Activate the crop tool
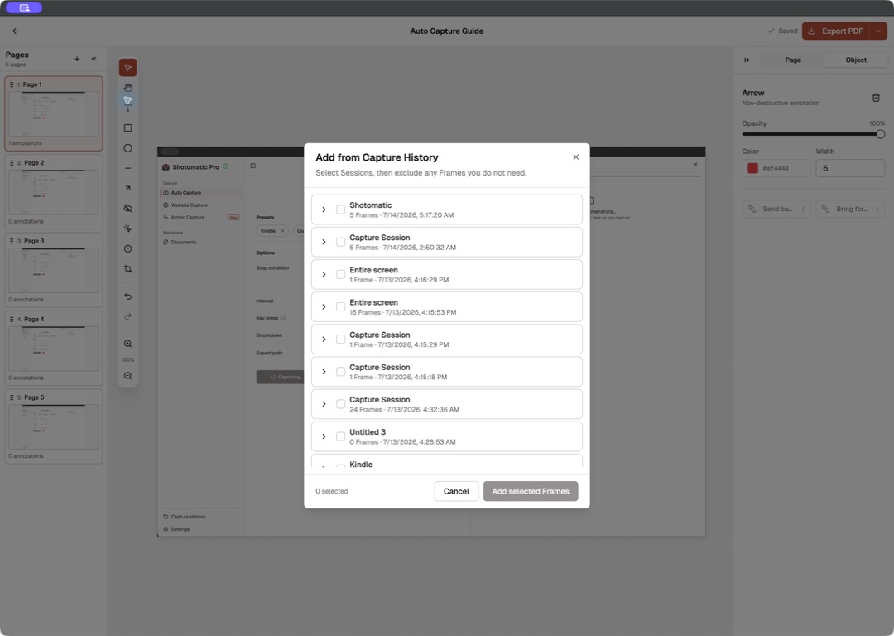This screenshot has width=894, height=636. click(x=127, y=268)
